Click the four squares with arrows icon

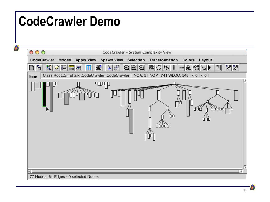point(116,68)
